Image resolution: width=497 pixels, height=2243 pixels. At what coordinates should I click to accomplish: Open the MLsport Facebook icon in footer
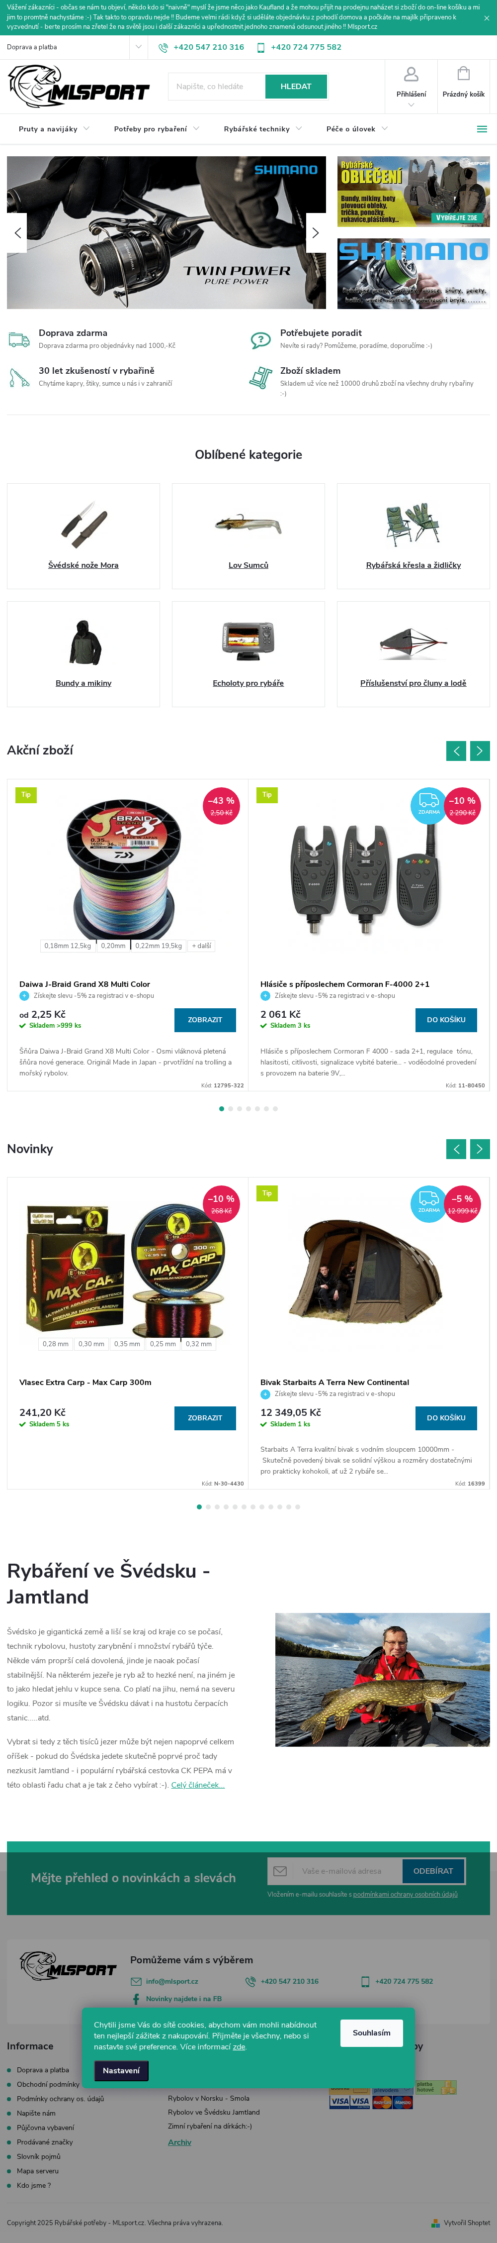click(136, 1998)
